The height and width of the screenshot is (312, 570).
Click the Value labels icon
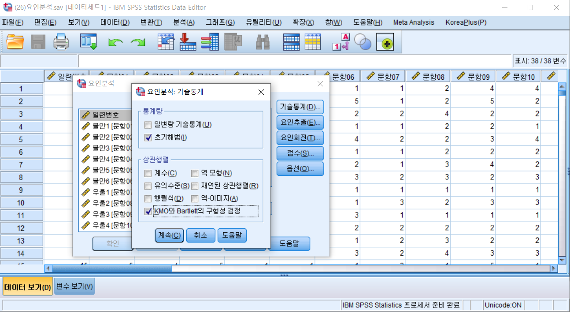click(341, 42)
